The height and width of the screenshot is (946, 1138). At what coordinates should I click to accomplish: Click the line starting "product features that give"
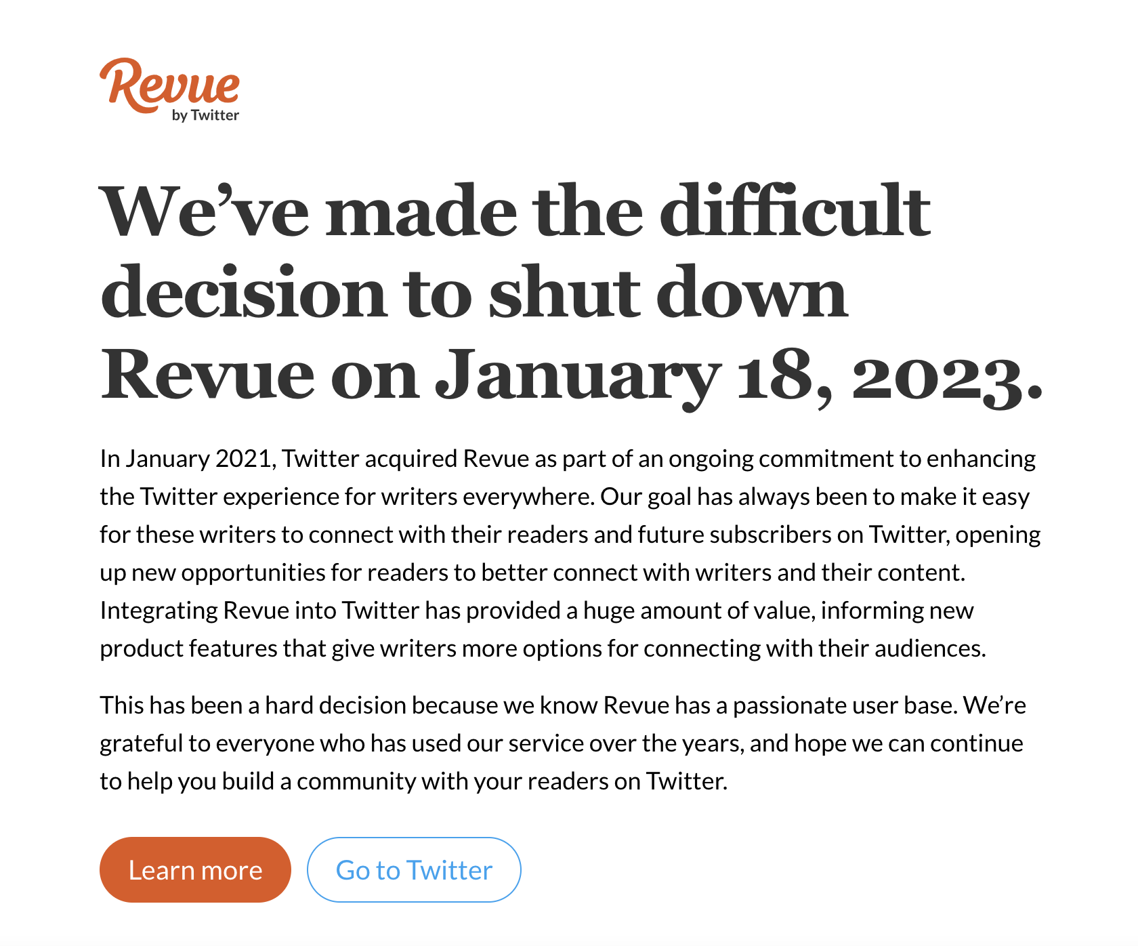[543, 649]
